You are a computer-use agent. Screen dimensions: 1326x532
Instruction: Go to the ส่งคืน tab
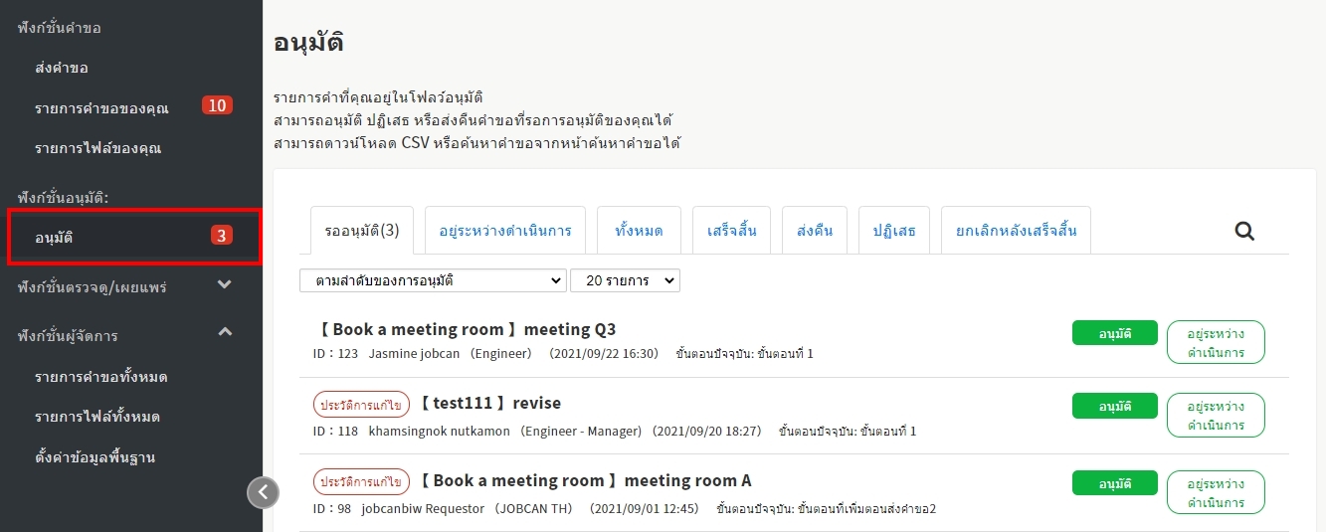[814, 231]
